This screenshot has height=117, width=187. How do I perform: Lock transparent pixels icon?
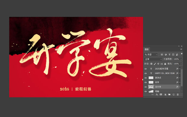[151, 64]
